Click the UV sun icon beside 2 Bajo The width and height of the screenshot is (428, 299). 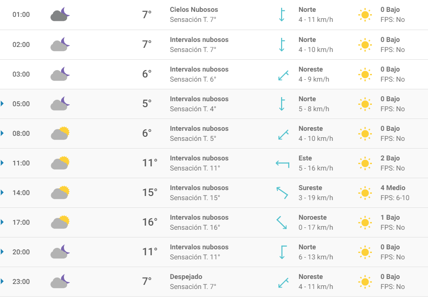click(x=365, y=163)
